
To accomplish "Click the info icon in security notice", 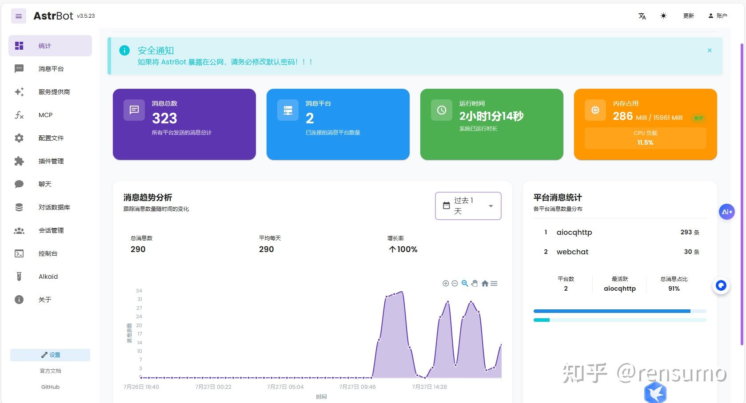I will click(124, 51).
